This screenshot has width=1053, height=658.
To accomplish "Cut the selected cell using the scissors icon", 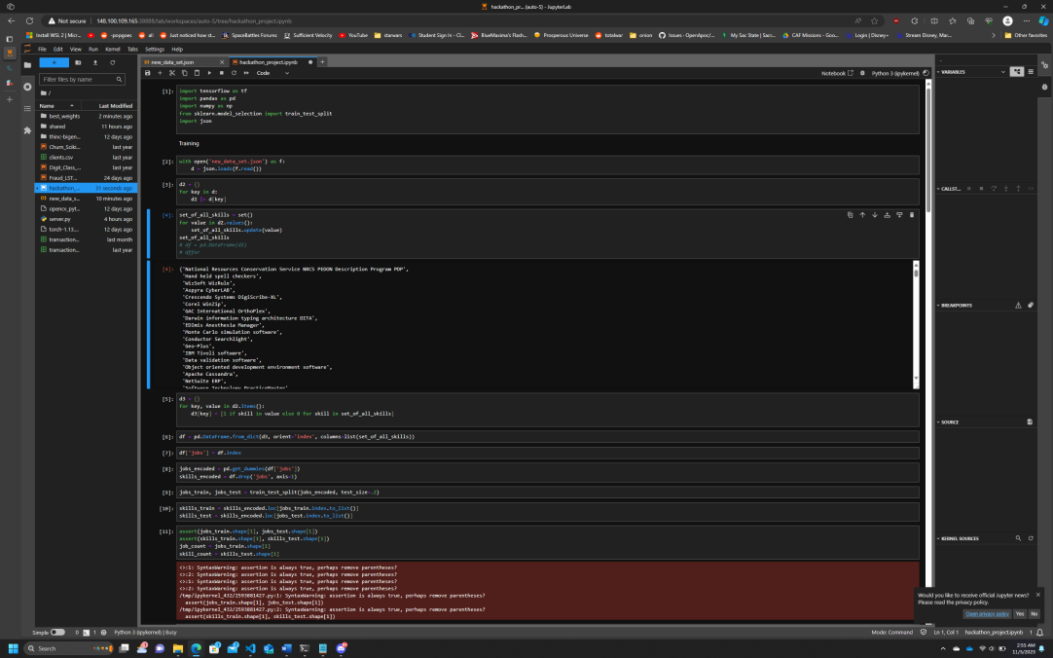I will pos(172,72).
